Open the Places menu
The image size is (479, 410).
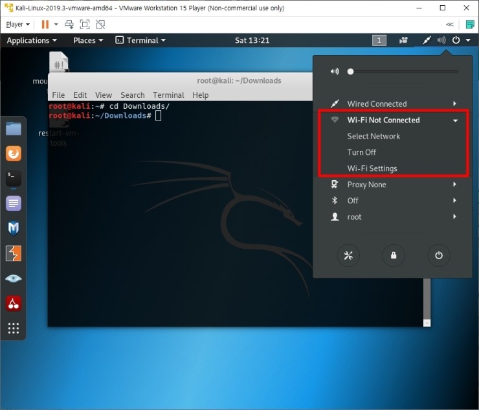[88, 40]
